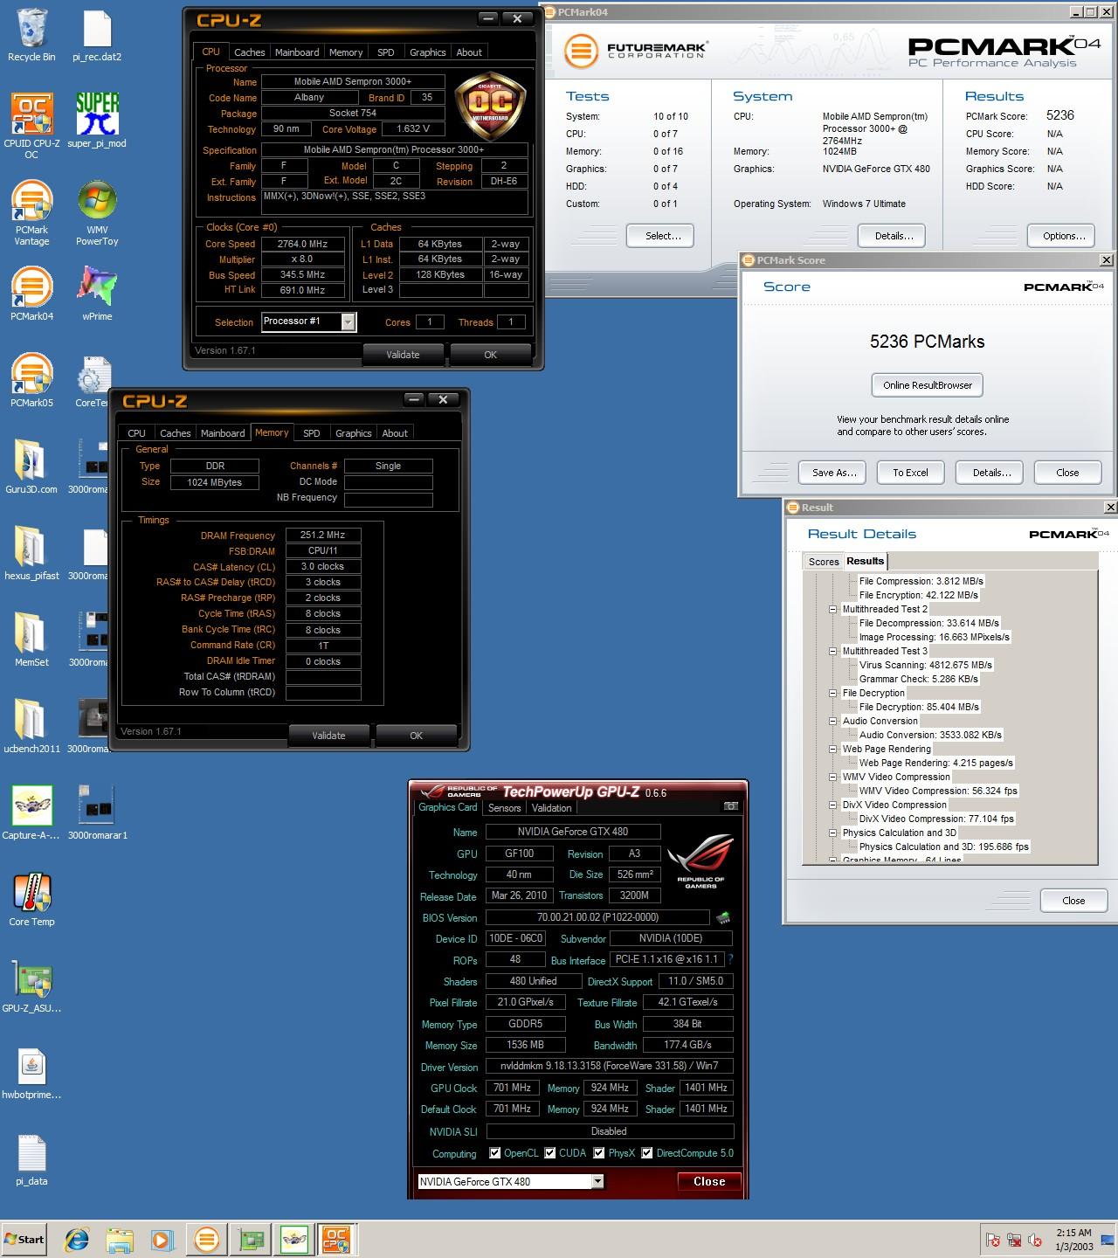Toggle DirectCompute 5.0 checkbox

[647, 1153]
